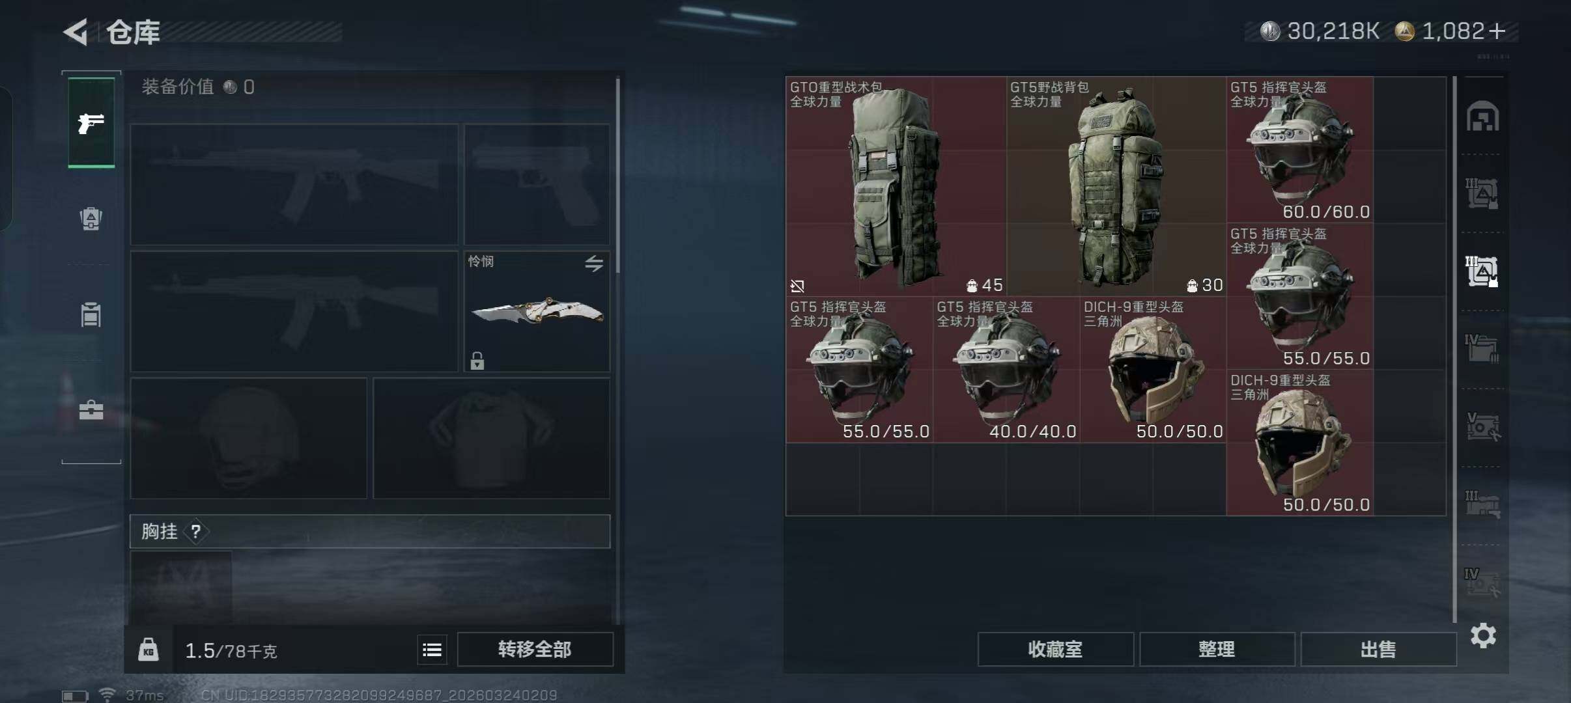Image resolution: width=1571 pixels, height=703 pixels.
Task: Click the 整理 organize button
Action: pos(1217,649)
